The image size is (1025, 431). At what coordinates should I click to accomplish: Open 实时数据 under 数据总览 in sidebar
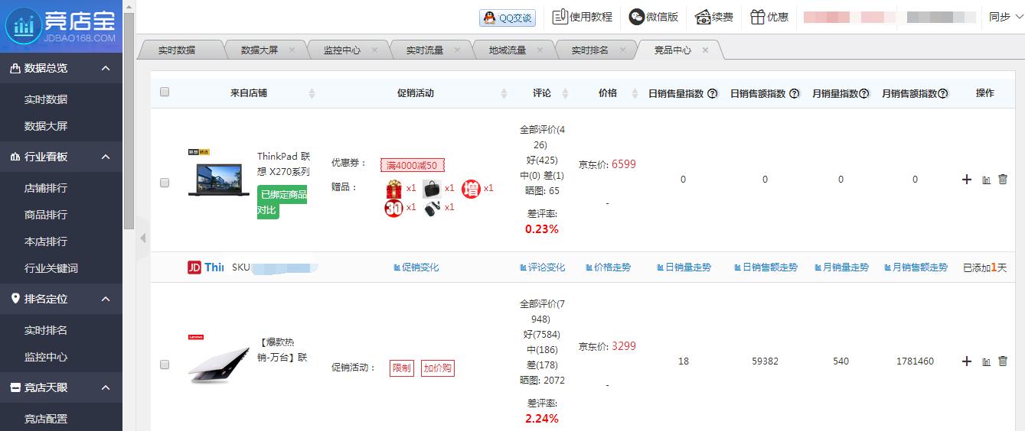coord(46,99)
